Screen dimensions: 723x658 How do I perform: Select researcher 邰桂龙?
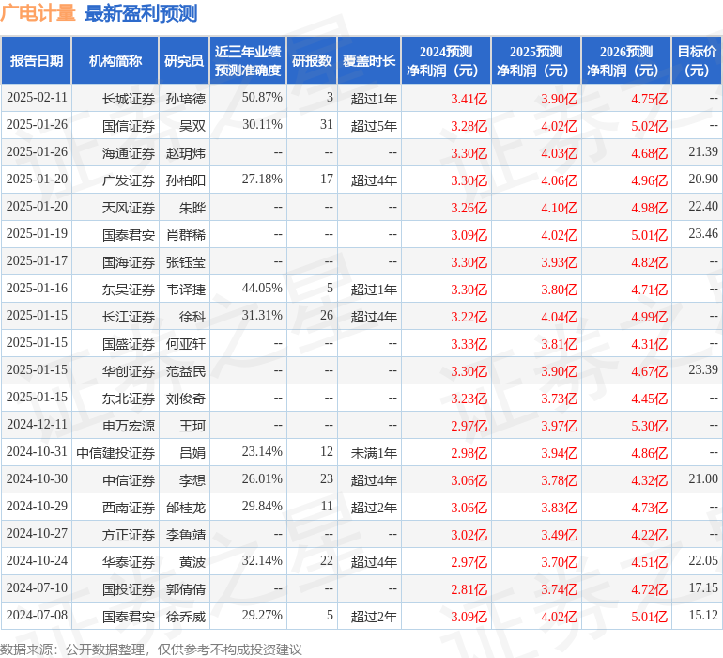click(x=186, y=507)
